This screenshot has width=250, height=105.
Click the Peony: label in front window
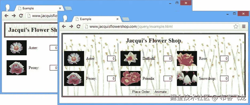click(x=91, y=78)
